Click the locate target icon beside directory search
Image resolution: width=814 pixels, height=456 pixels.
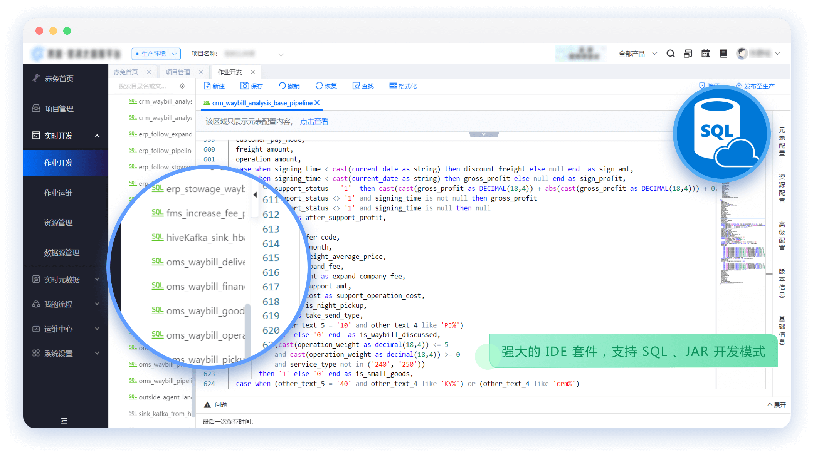182,86
